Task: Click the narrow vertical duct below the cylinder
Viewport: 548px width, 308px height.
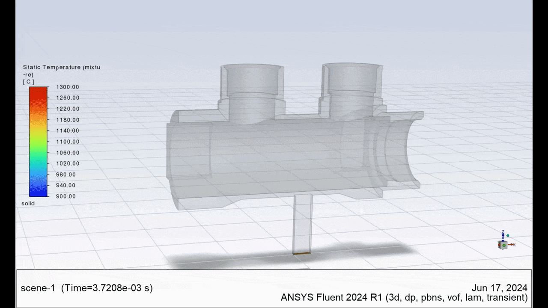Action: (302, 223)
